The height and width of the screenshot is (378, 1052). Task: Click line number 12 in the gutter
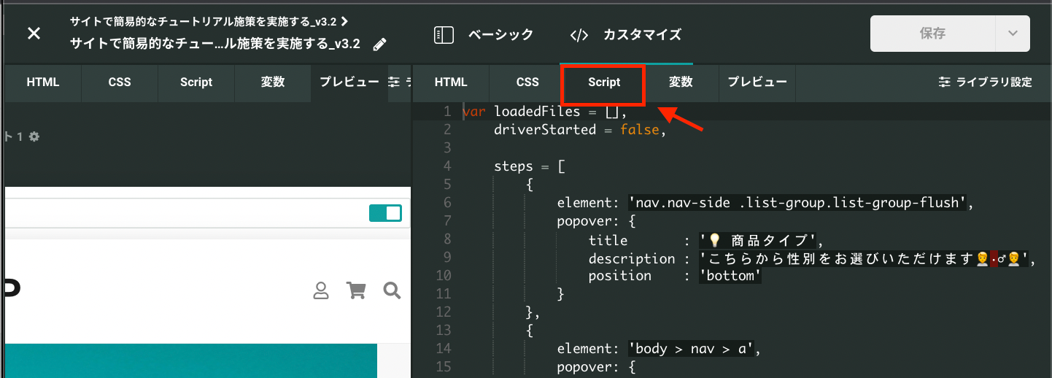coord(444,312)
